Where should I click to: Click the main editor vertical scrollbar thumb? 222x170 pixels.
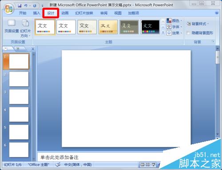click(x=218, y=57)
